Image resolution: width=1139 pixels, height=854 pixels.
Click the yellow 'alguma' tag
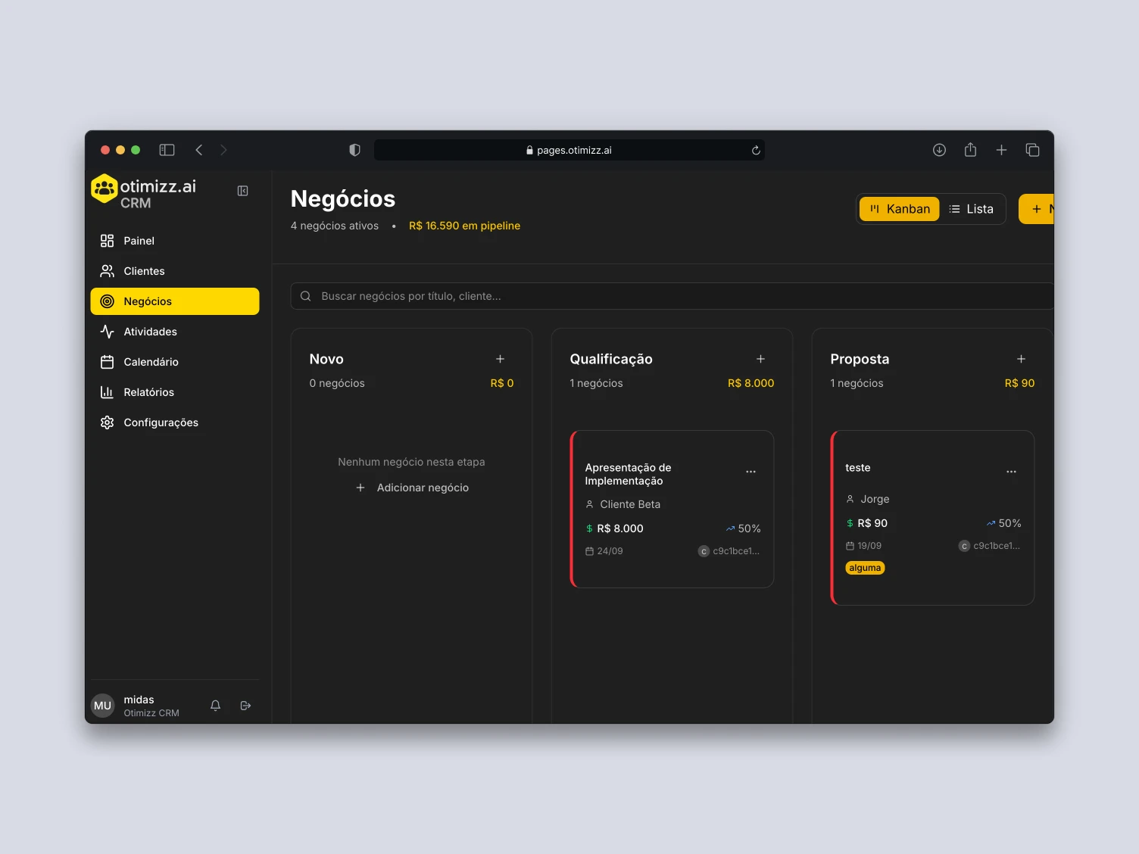[865, 568]
